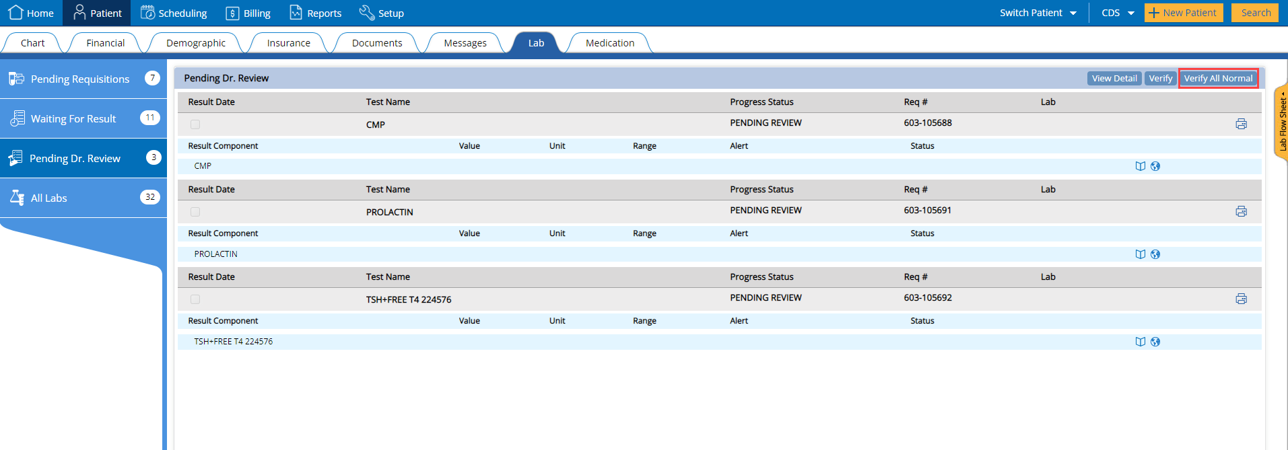Open the CDS dropdown

(x=1118, y=13)
